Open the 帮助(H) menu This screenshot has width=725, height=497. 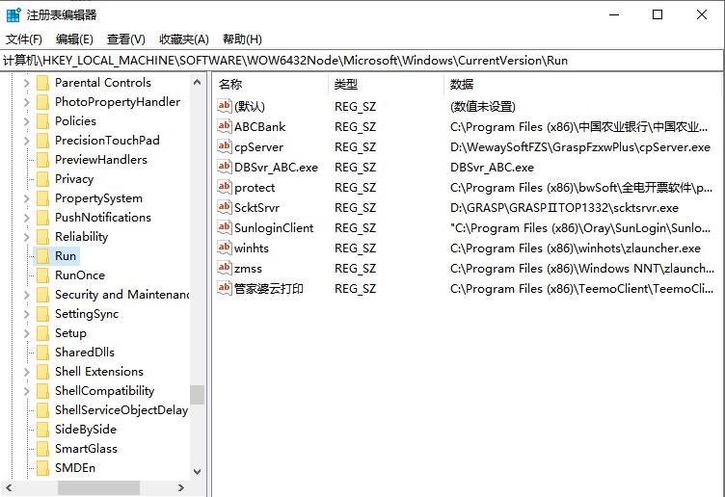(x=242, y=39)
